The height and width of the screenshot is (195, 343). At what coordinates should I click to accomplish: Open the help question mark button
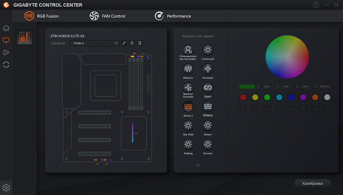point(316,5)
